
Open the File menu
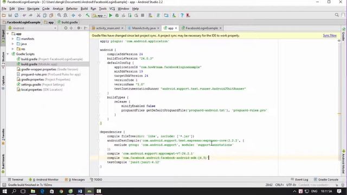4,9
